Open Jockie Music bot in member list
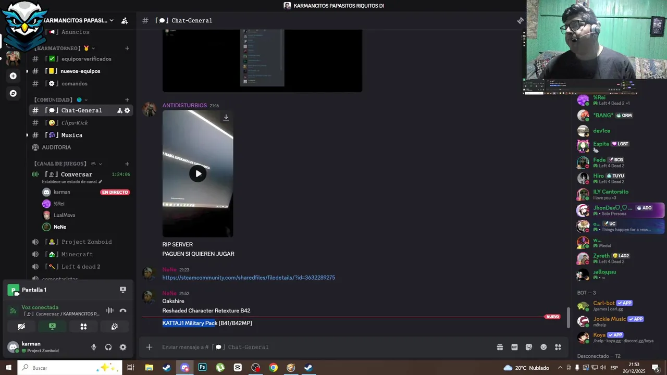The width and height of the screenshot is (667, 375). (619, 321)
